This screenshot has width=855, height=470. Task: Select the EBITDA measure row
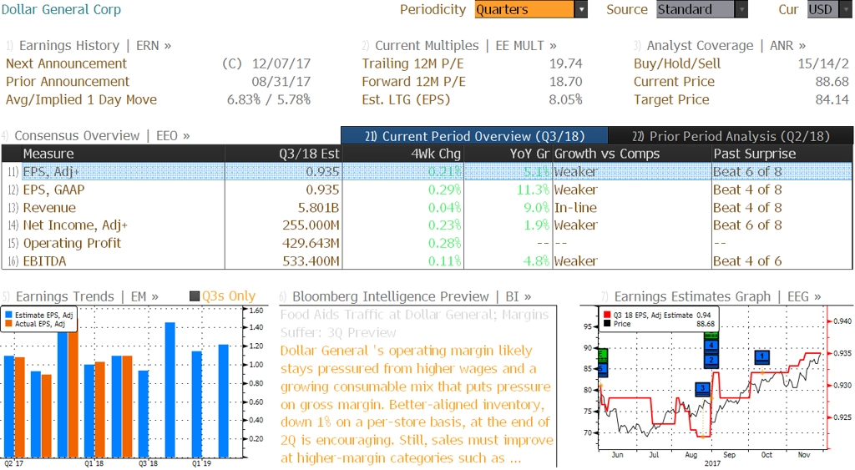[x=427, y=260]
